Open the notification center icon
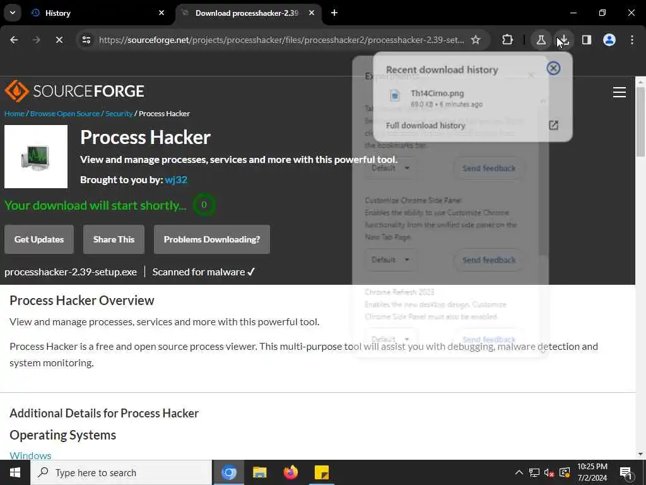Screen dimensions: 646x485 626,474
